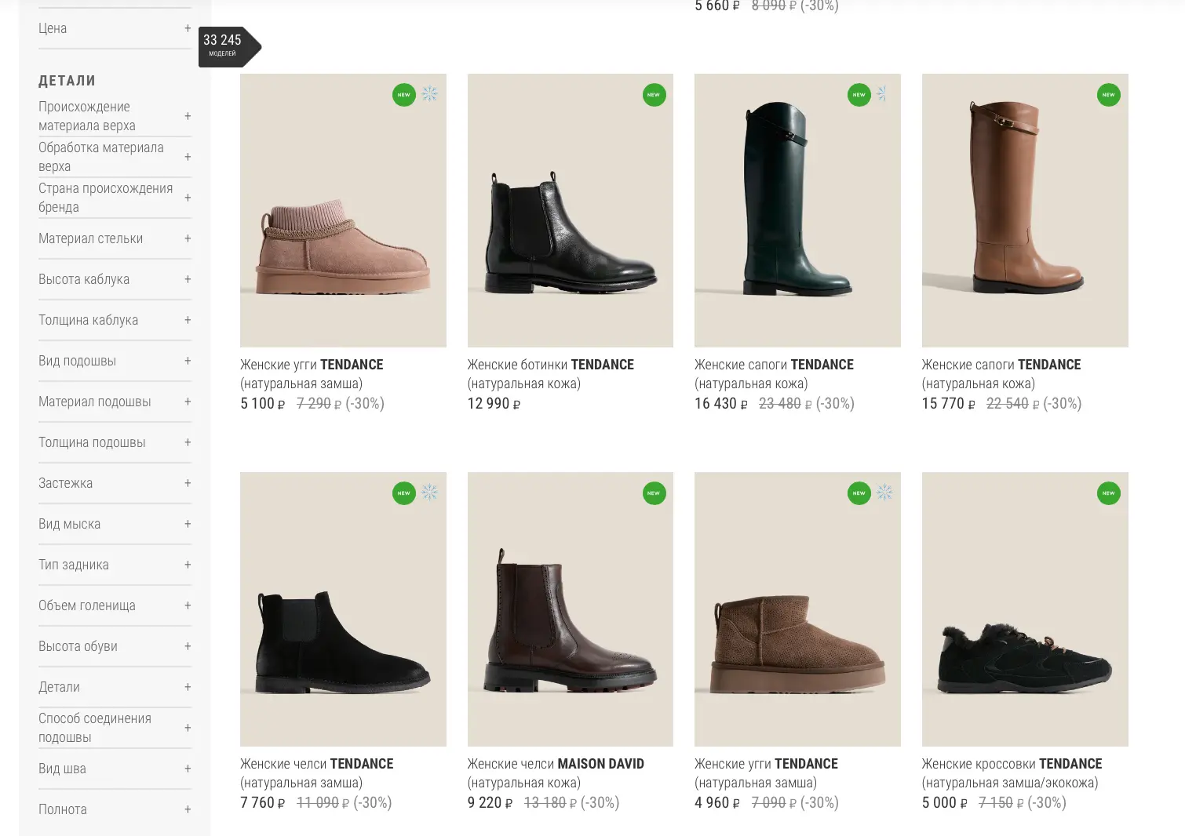This screenshot has width=1185, height=836.
Task: Expand the Цена filter
Action: [x=188, y=28]
